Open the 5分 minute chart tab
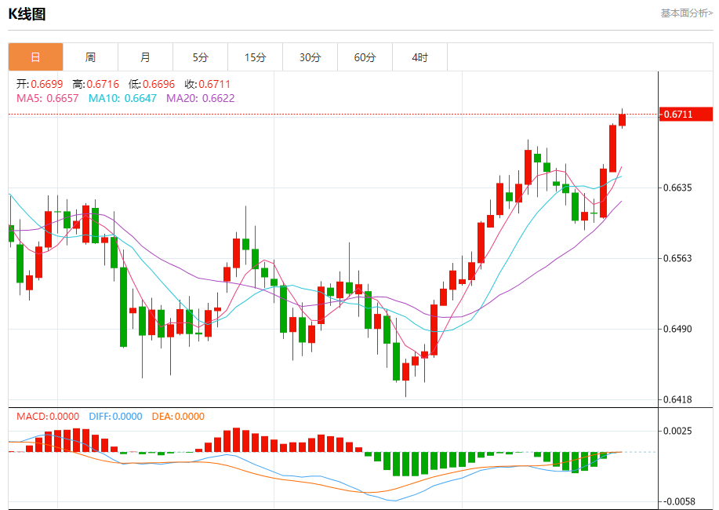The image size is (719, 510). pyautogui.click(x=200, y=57)
